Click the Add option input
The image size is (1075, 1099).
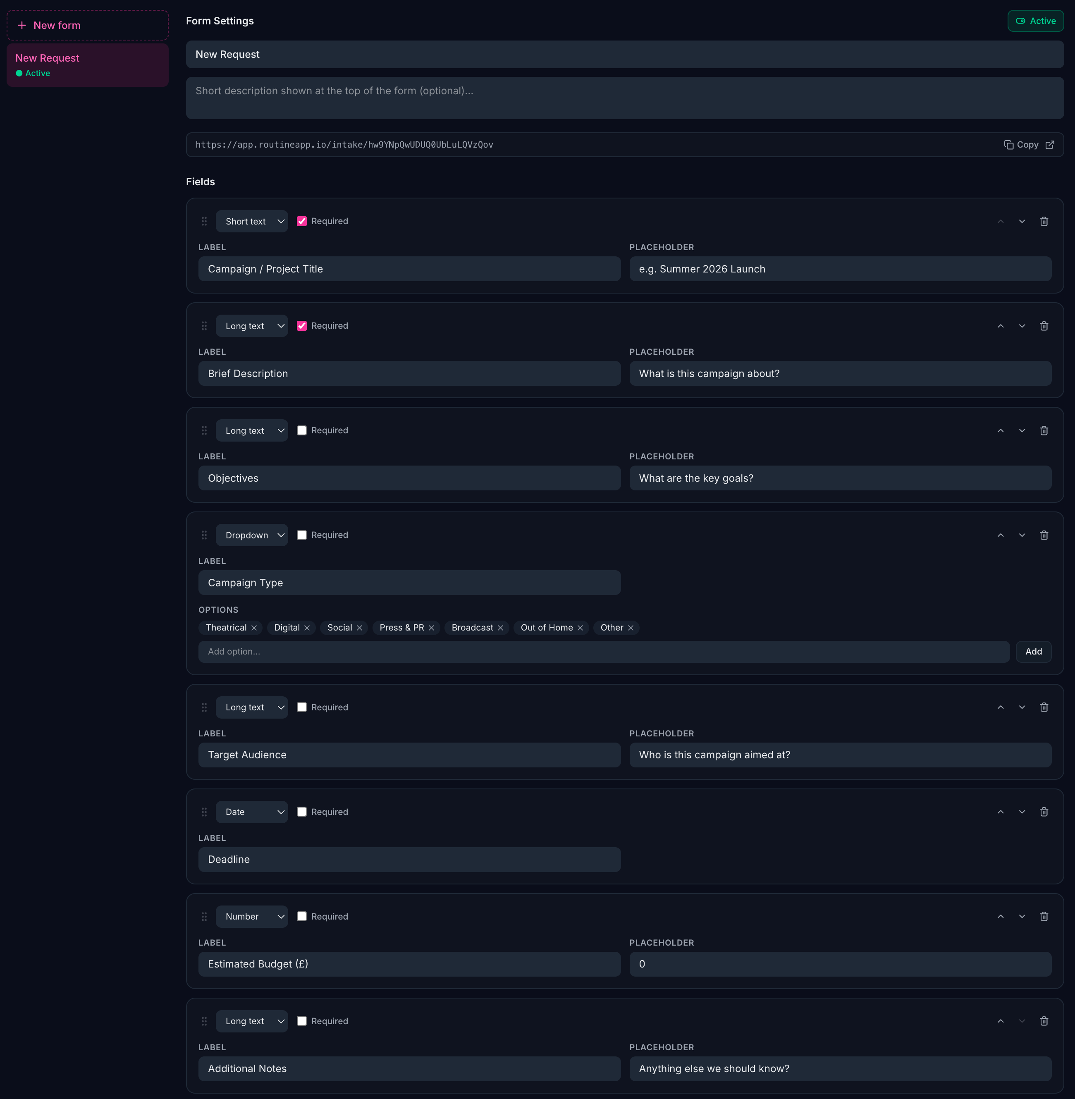click(x=604, y=651)
